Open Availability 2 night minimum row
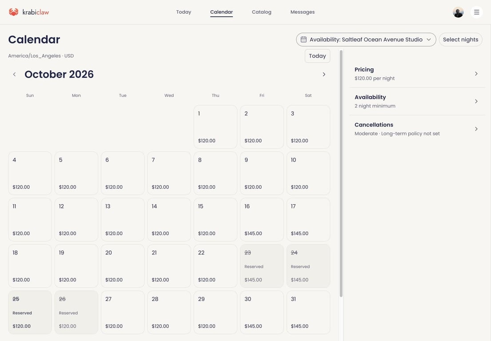The image size is (491, 341). (x=417, y=101)
